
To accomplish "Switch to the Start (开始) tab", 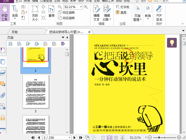I will click(x=14, y=32).
